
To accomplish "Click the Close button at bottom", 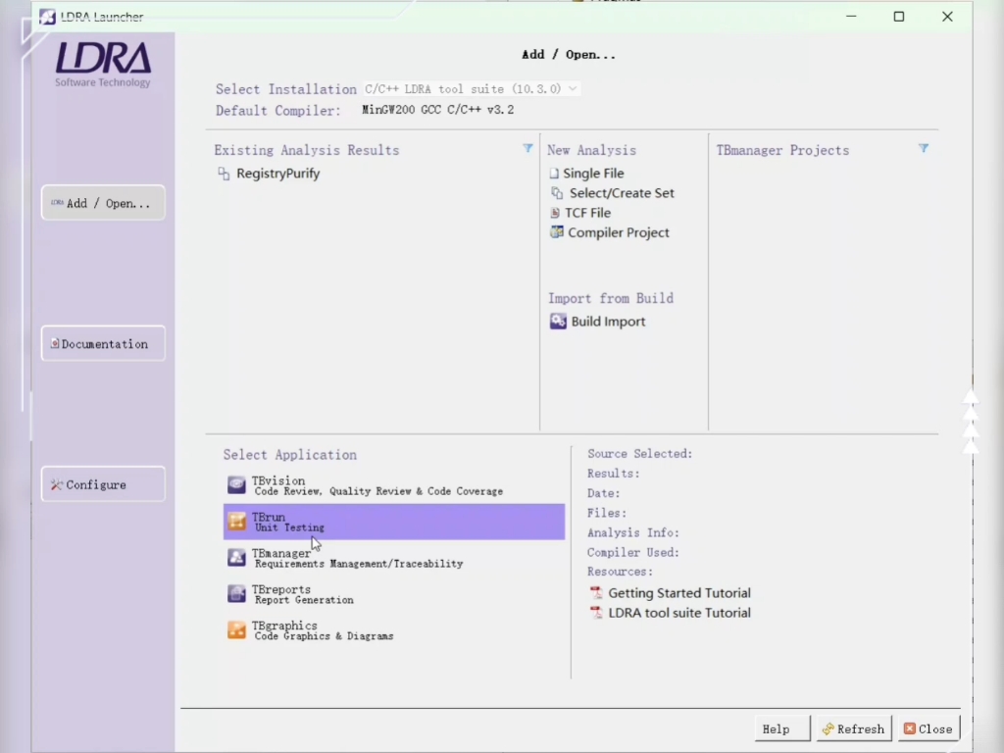I will (x=929, y=728).
